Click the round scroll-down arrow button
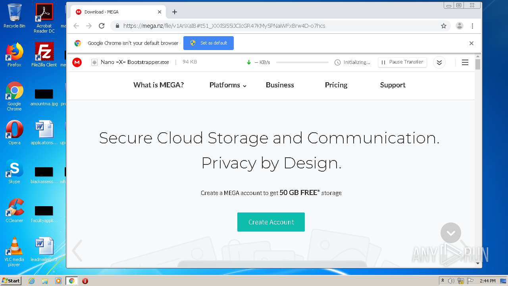 [x=451, y=233]
